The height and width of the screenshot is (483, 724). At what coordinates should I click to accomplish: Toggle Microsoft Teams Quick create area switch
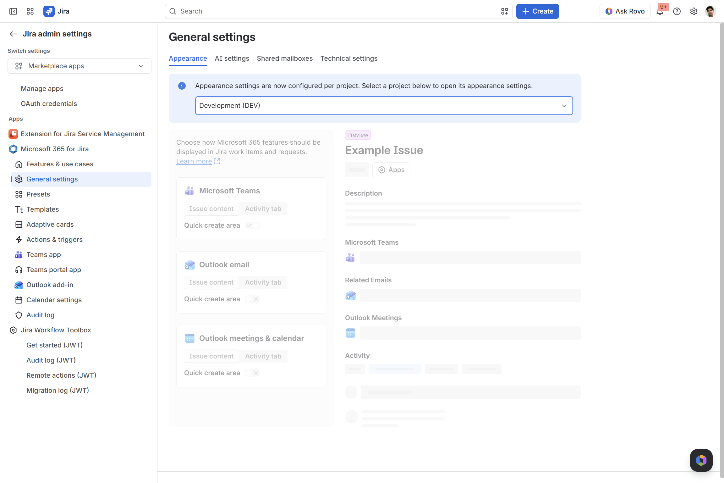pos(253,225)
